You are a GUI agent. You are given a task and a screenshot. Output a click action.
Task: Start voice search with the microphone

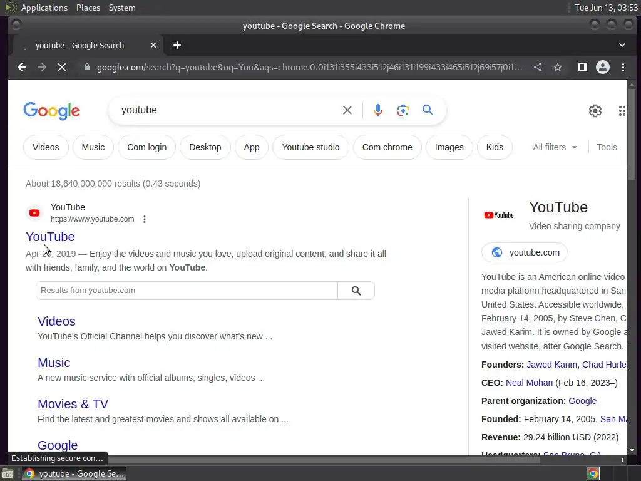coord(377,110)
